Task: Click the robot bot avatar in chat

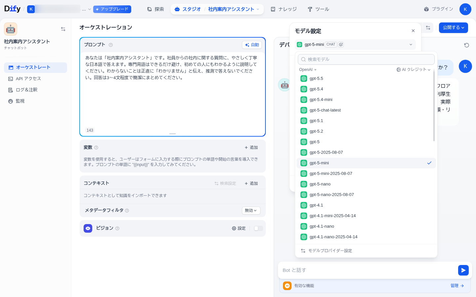Action: coord(284,85)
